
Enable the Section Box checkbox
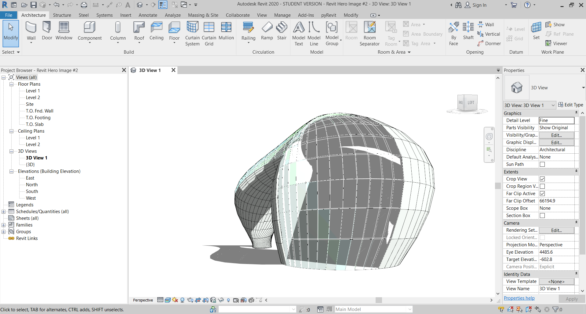(542, 216)
